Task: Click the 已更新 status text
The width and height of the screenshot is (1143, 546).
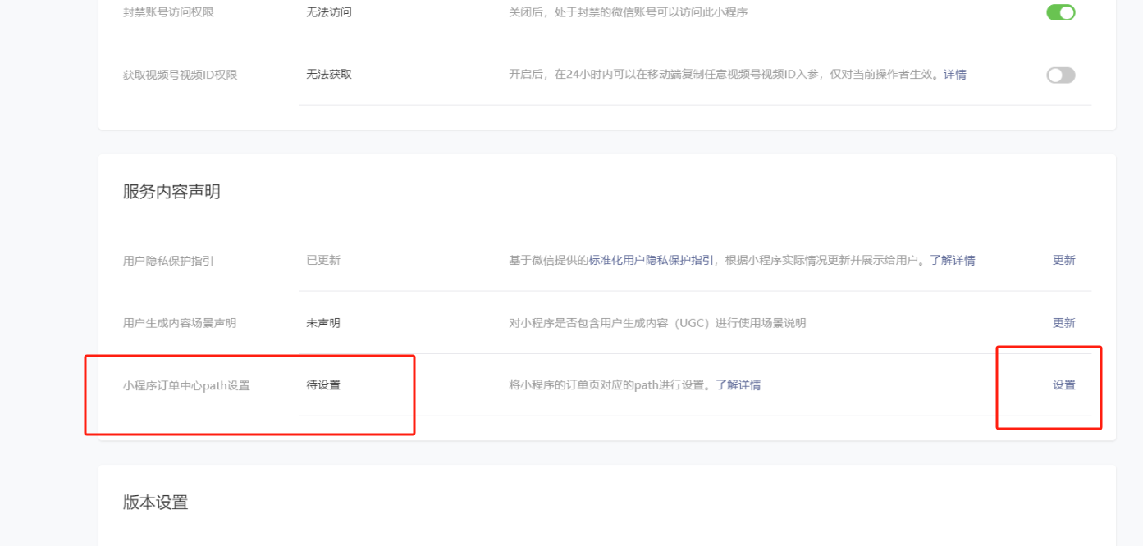Action: pos(323,261)
